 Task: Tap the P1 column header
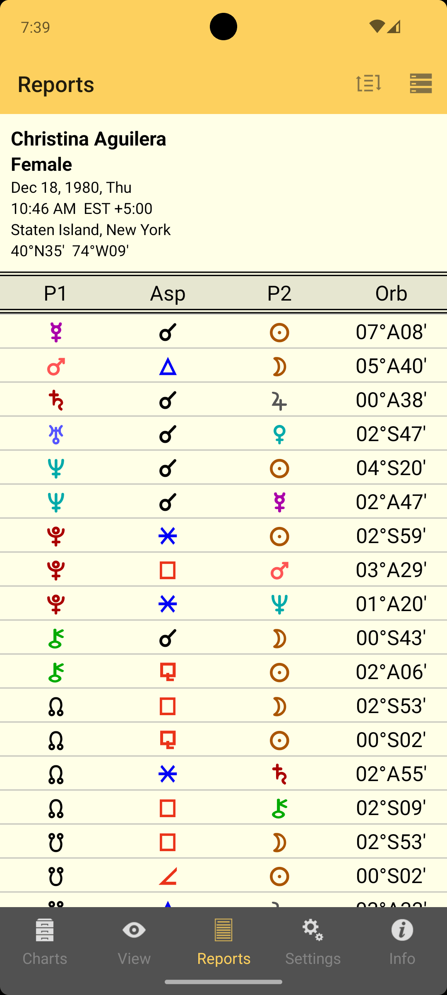[56, 293]
